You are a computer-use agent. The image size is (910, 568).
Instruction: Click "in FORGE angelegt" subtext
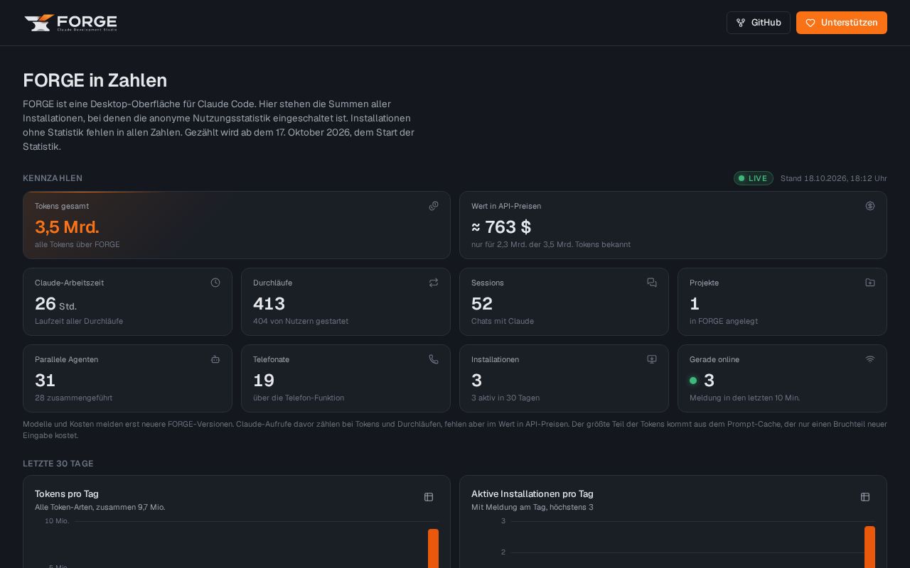(724, 321)
